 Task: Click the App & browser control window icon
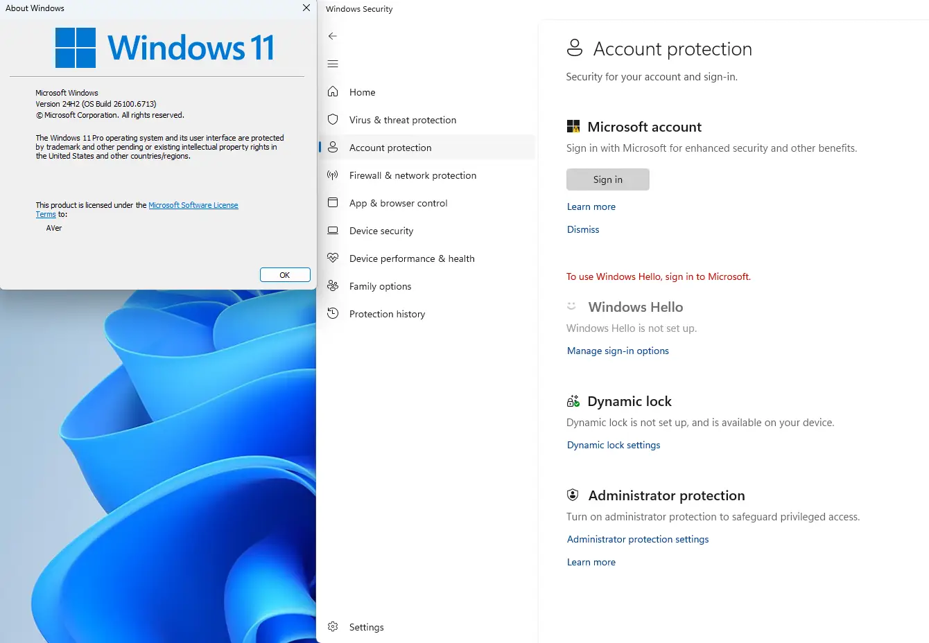click(x=333, y=202)
